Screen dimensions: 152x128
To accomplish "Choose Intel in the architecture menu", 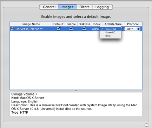I will [111, 36].
